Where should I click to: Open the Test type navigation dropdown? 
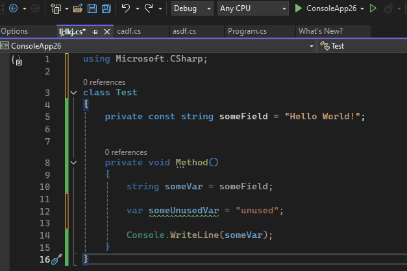tap(362, 46)
